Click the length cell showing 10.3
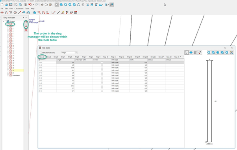237x150 pixels. click(x=65, y=86)
